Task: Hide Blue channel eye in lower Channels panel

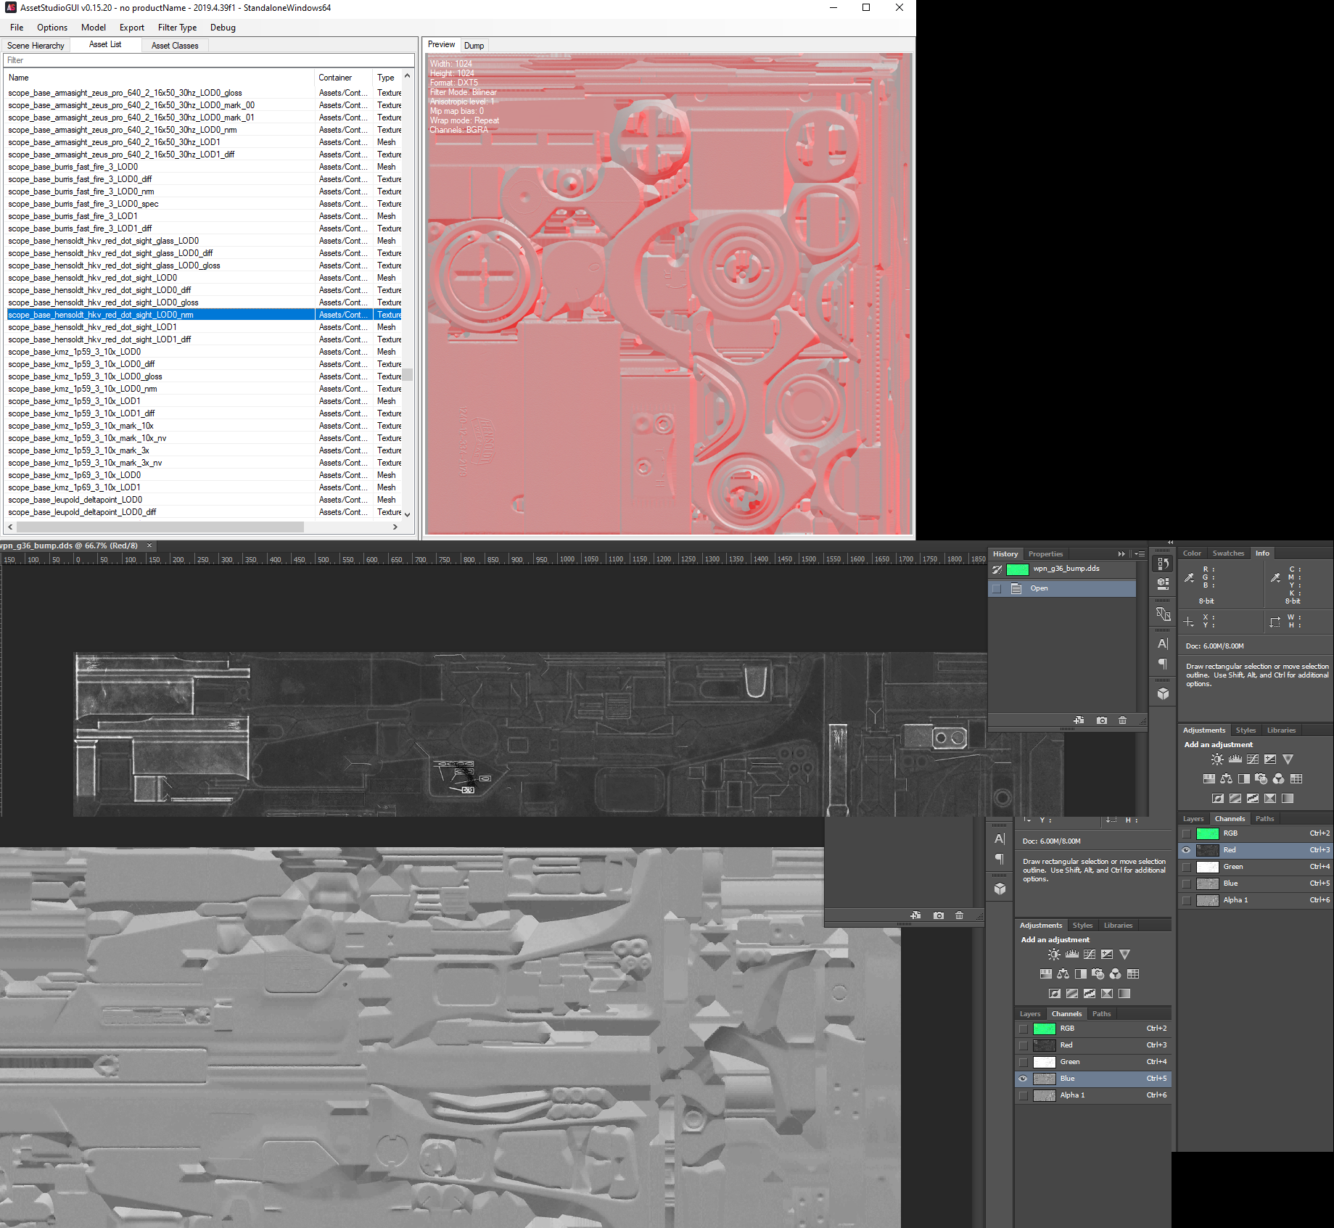Action: click(1024, 1079)
